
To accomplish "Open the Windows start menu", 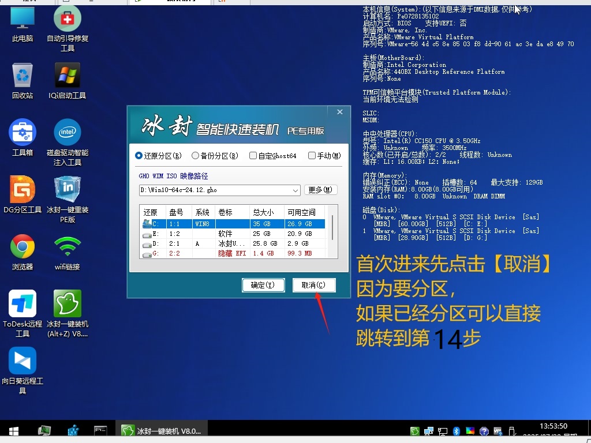I will point(12,431).
